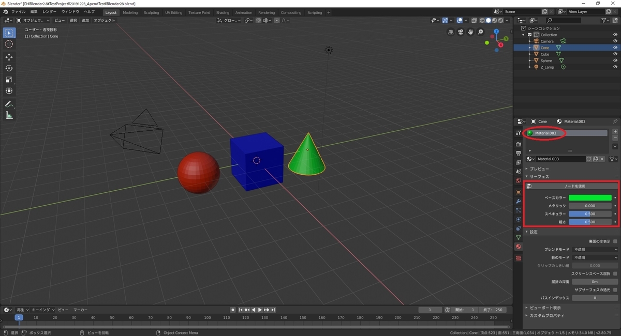The width and height of the screenshot is (621, 336).
Task: Select the Annotate tool
Action: point(9,104)
